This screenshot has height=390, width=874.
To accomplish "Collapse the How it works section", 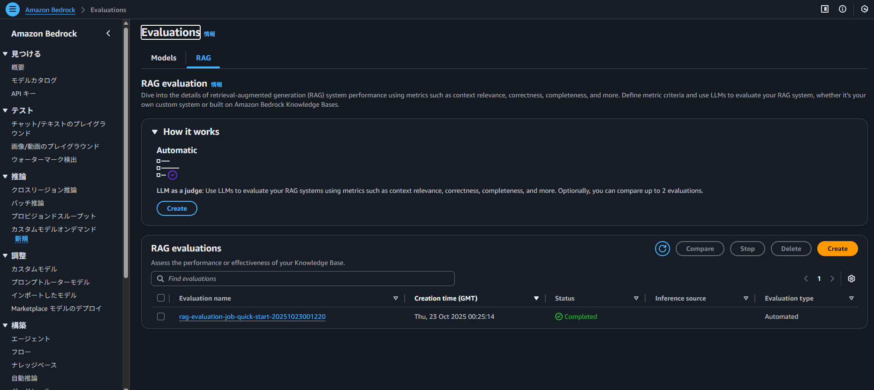I will [x=155, y=132].
